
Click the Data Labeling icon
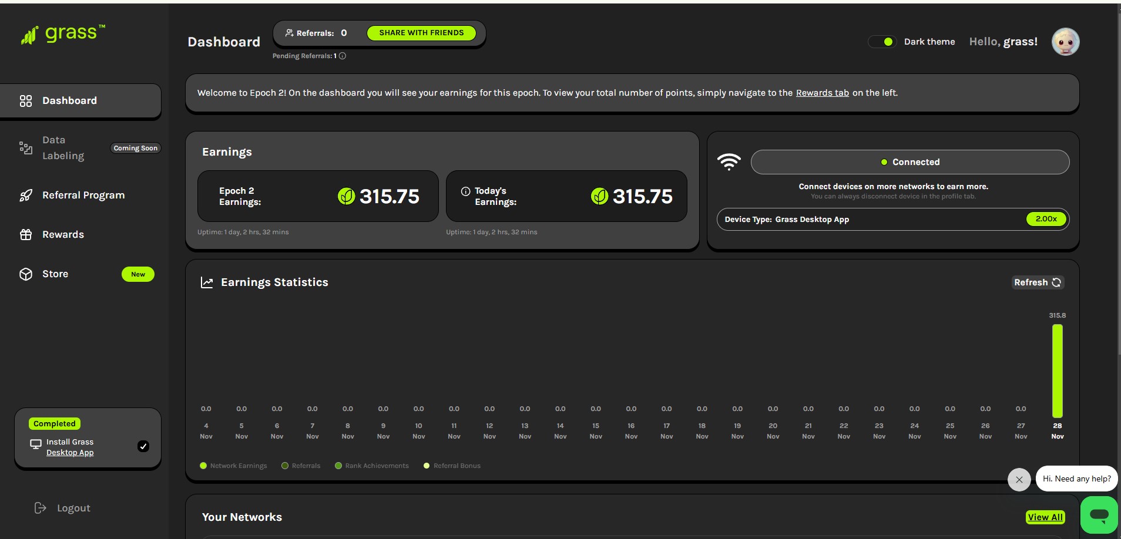point(26,148)
